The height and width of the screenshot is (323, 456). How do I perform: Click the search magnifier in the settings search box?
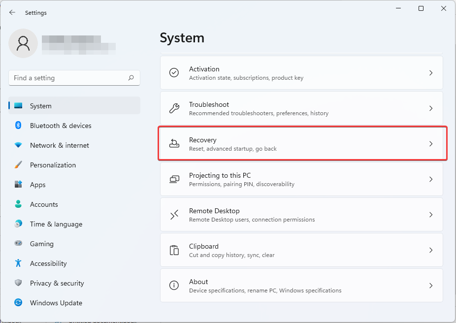tap(131, 78)
